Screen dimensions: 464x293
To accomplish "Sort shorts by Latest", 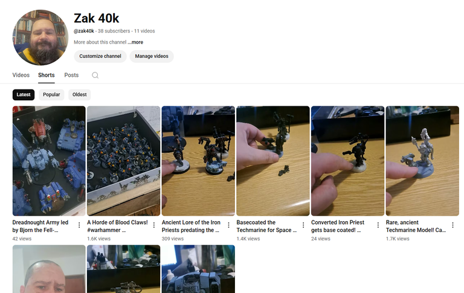I will [24, 95].
